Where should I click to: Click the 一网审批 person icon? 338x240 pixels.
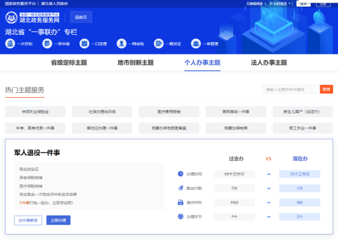click(x=121, y=43)
